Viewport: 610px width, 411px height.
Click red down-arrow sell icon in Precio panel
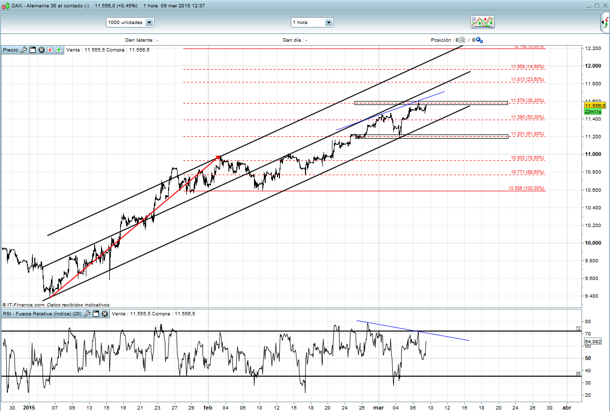[50, 50]
